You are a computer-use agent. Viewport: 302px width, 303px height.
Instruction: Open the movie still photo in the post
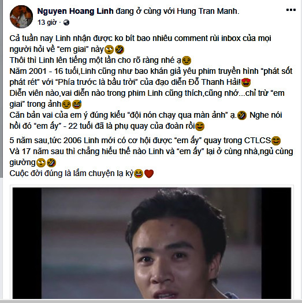tap(152, 243)
